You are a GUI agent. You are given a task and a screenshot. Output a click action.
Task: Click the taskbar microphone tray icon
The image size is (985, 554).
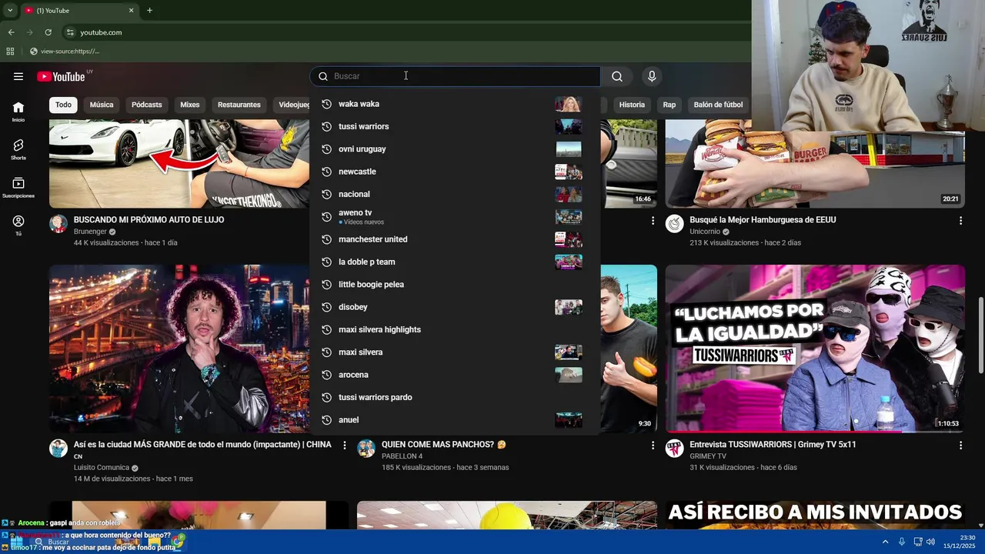(x=902, y=542)
